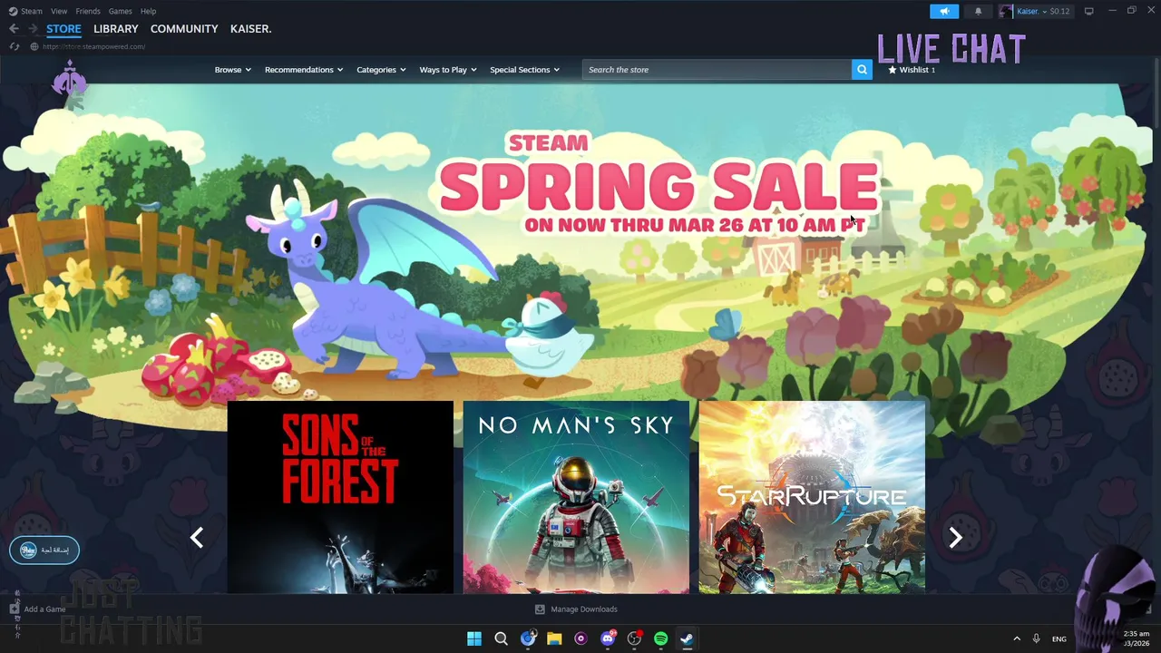This screenshot has height=653, width=1161.
Task: Expand the Ways to Play dropdown
Action: pos(447,70)
